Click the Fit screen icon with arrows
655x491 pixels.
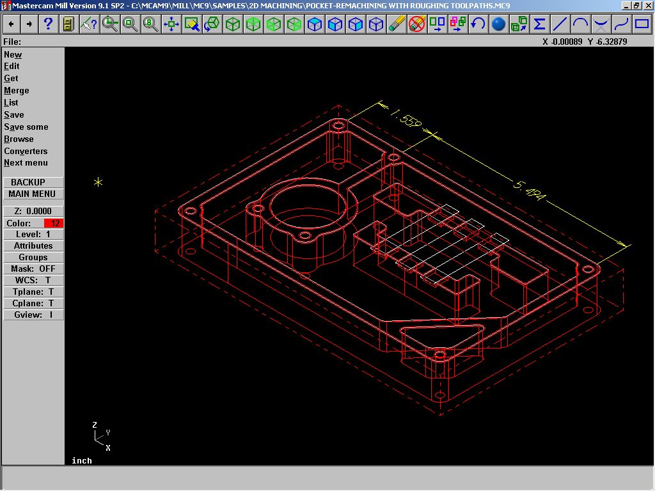[171, 24]
